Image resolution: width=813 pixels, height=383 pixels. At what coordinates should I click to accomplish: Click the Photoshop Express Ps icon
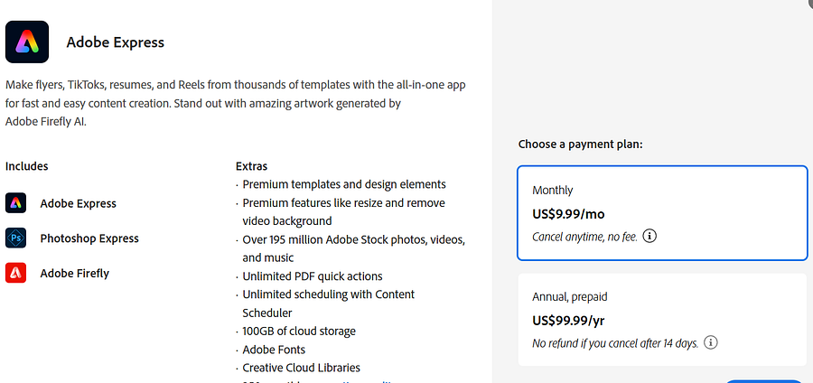[x=15, y=238]
